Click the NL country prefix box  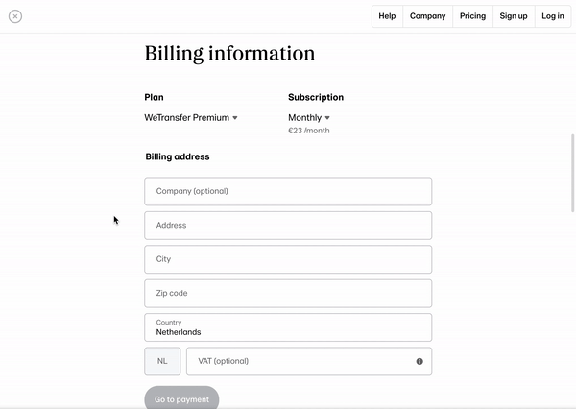(162, 361)
